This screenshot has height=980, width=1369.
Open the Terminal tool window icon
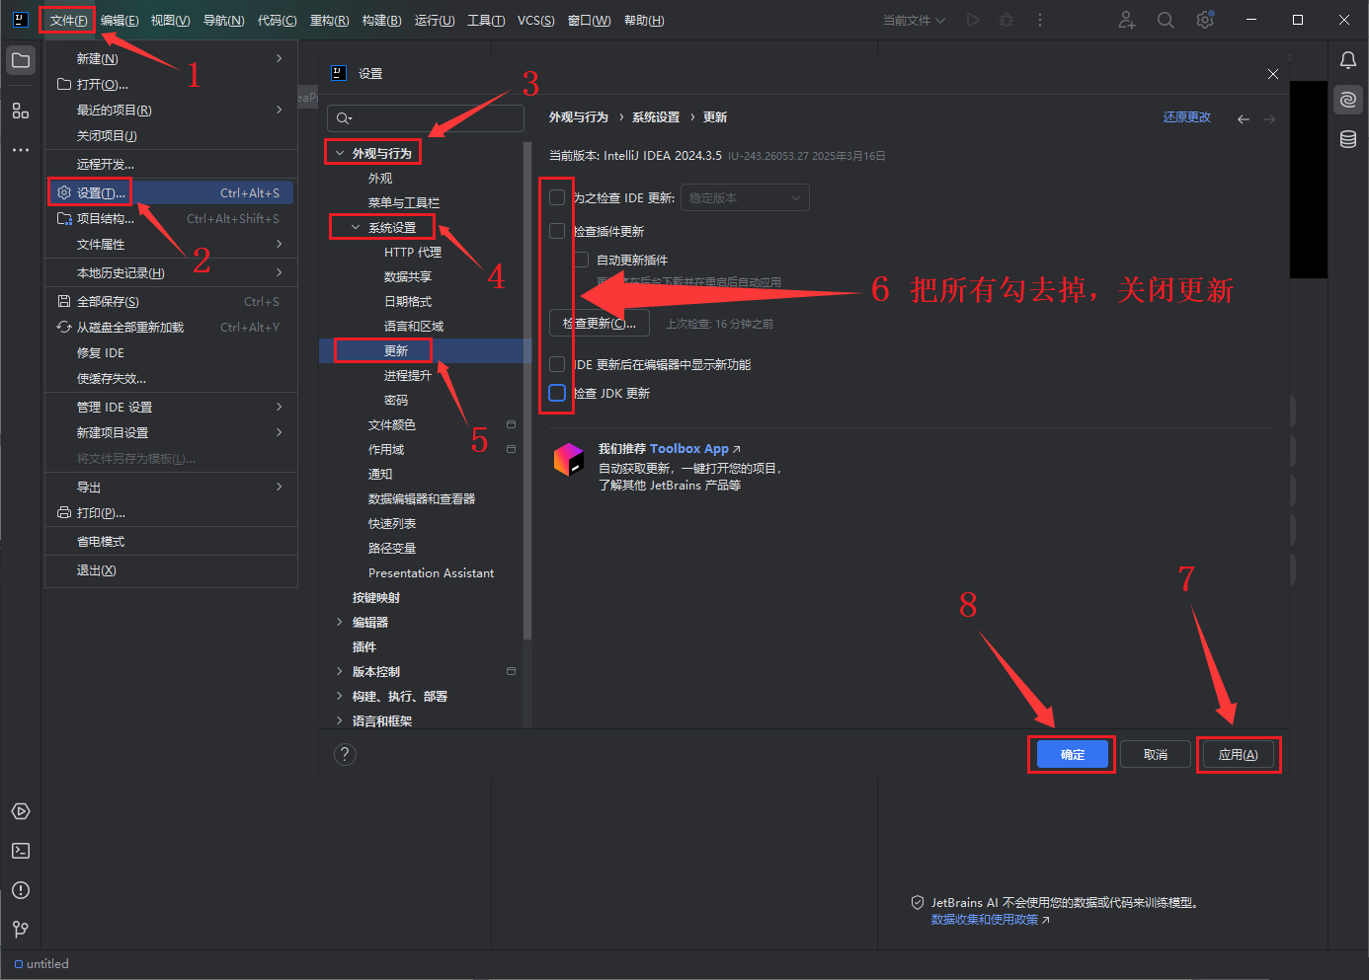pos(21,851)
